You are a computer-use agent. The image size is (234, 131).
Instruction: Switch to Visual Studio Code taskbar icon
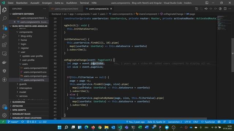[120, 127]
